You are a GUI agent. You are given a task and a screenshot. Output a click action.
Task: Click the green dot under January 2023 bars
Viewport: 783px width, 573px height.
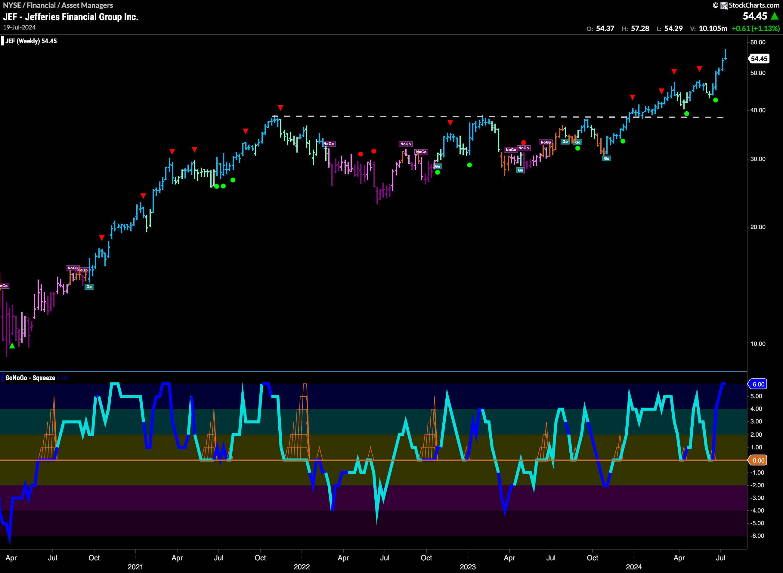469,165
